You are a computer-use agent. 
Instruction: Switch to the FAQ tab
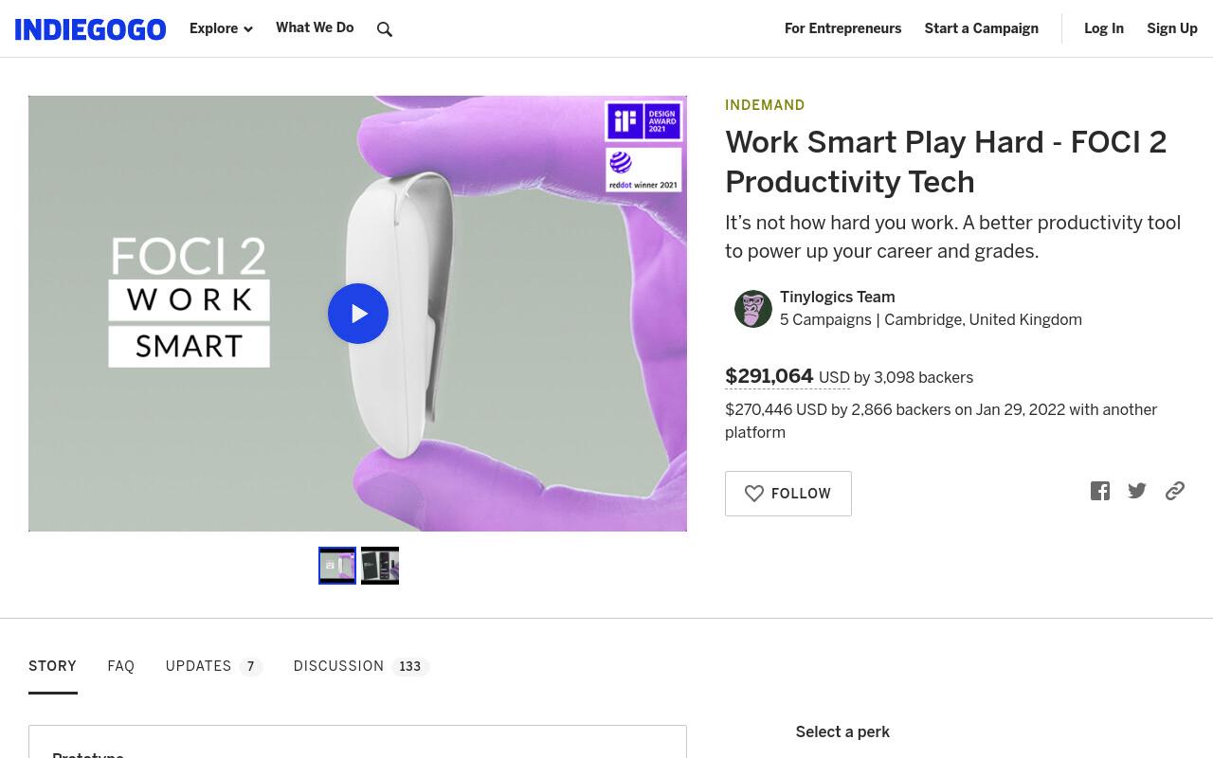point(121,666)
